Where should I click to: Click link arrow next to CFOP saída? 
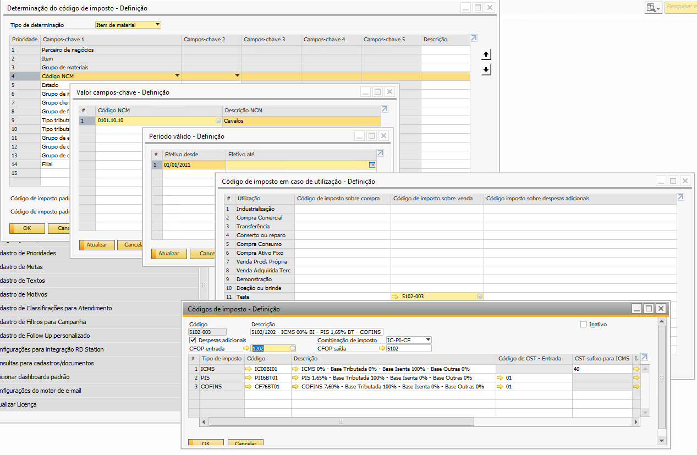tap(382, 348)
